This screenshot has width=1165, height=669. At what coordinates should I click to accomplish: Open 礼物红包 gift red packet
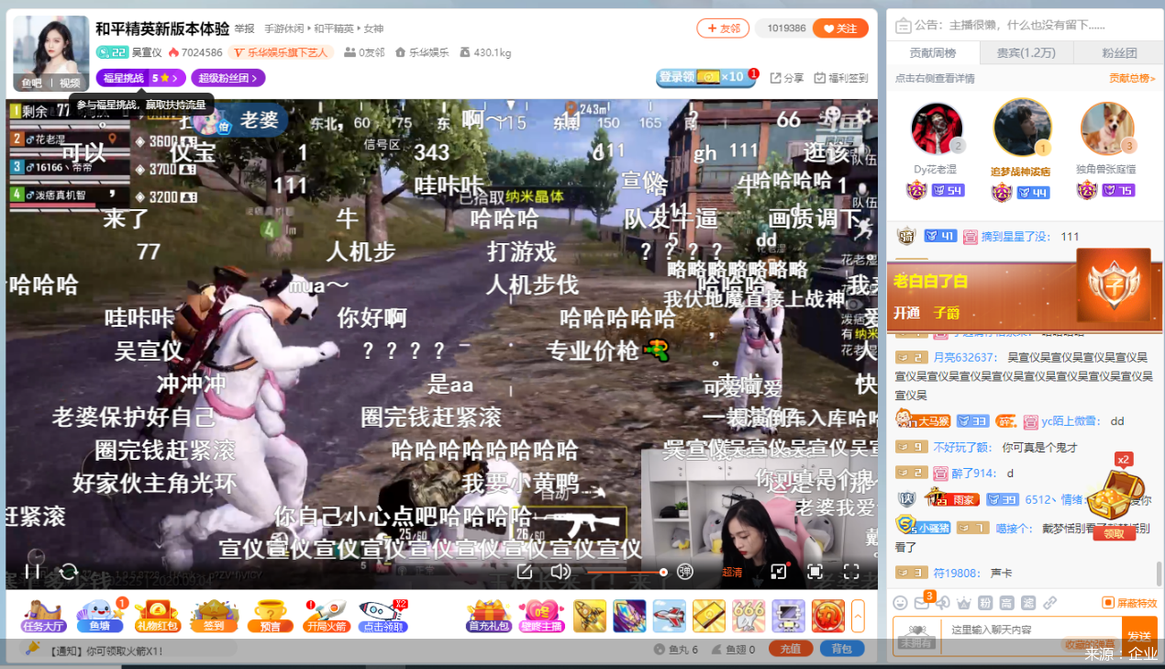[157, 616]
